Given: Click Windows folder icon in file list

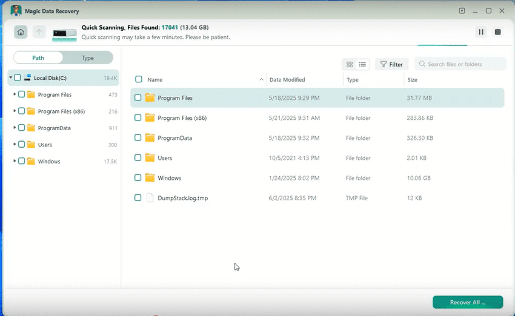Looking at the screenshot, I should point(150,177).
